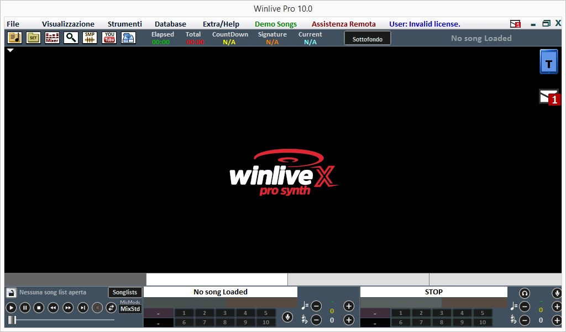Click the magnifier search icon
The height and width of the screenshot is (332, 566).
coord(71,38)
